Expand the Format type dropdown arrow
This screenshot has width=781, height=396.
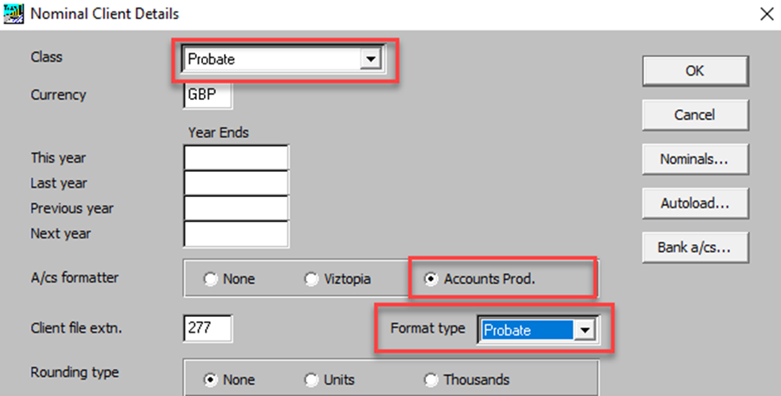pyautogui.click(x=584, y=330)
